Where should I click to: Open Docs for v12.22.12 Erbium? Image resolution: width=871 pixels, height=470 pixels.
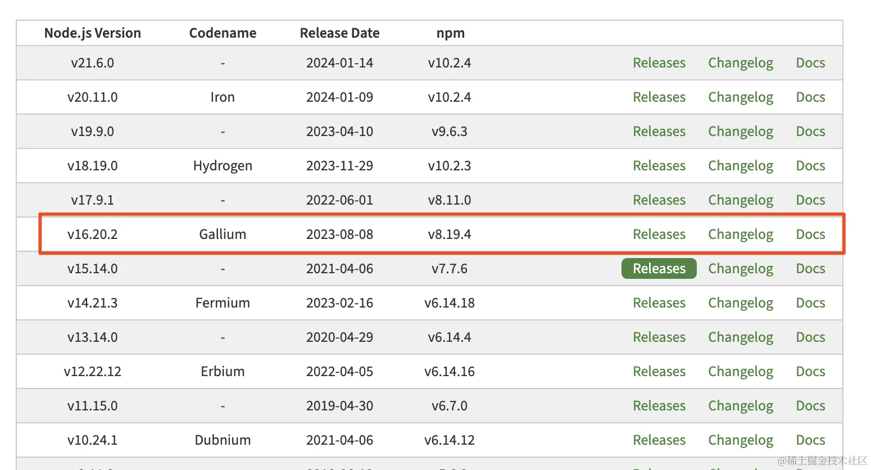click(x=810, y=372)
